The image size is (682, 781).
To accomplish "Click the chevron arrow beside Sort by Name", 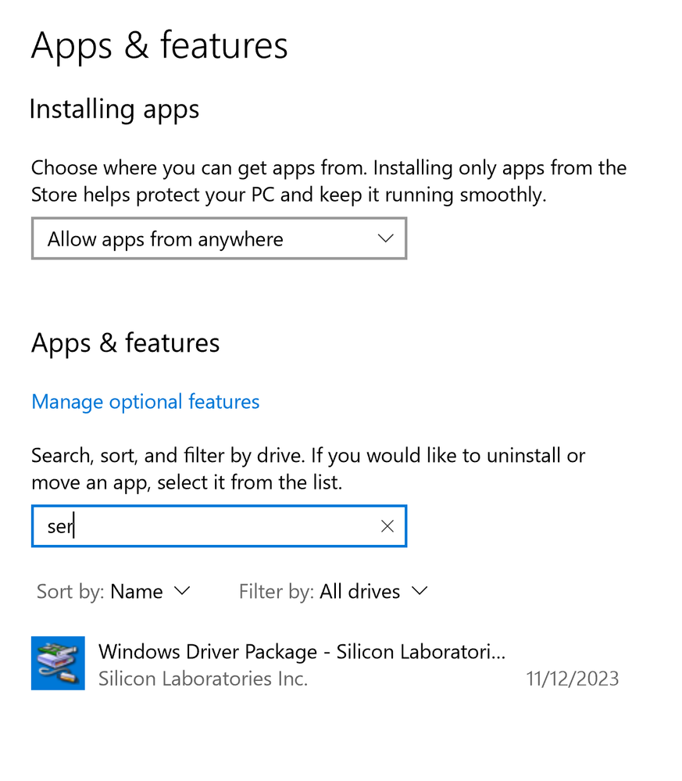I will [181, 591].
